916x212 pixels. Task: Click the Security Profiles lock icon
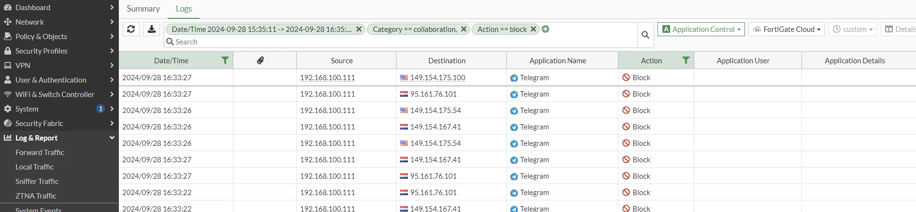tap(8, 51)
